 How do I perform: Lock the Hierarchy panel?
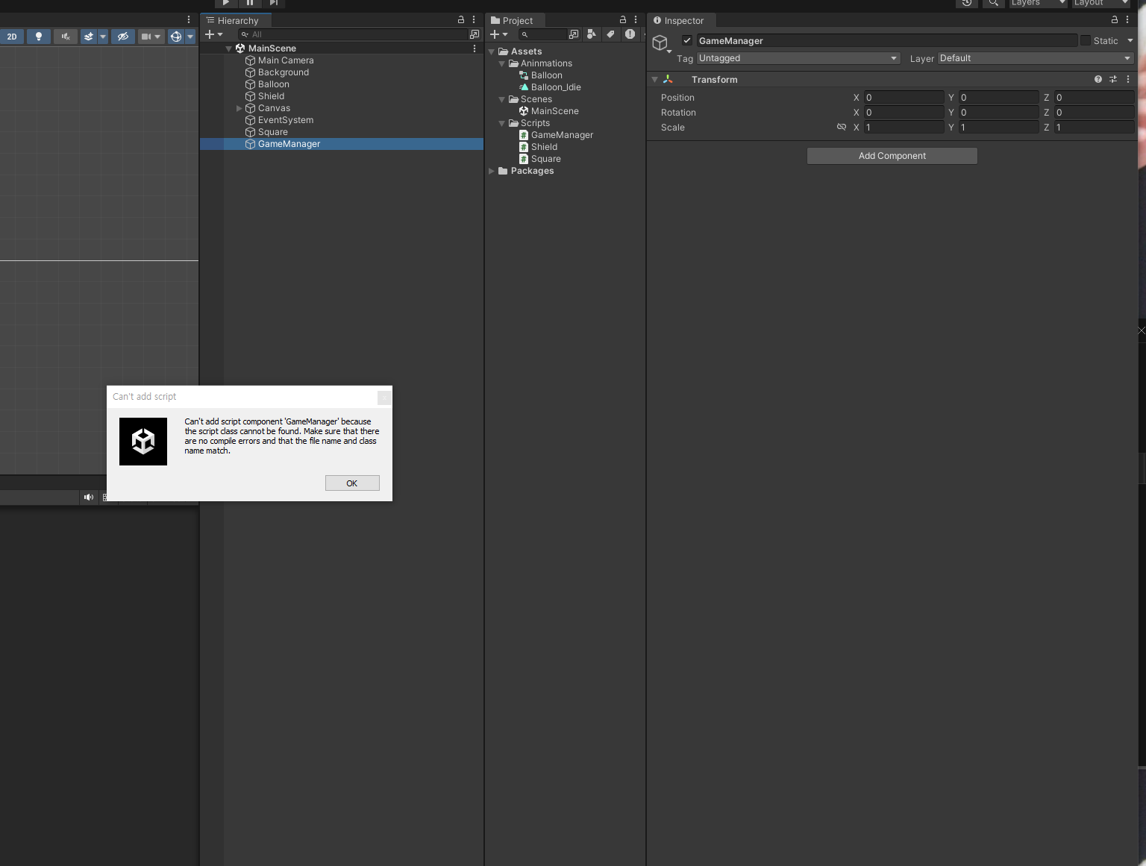point(461,20)
